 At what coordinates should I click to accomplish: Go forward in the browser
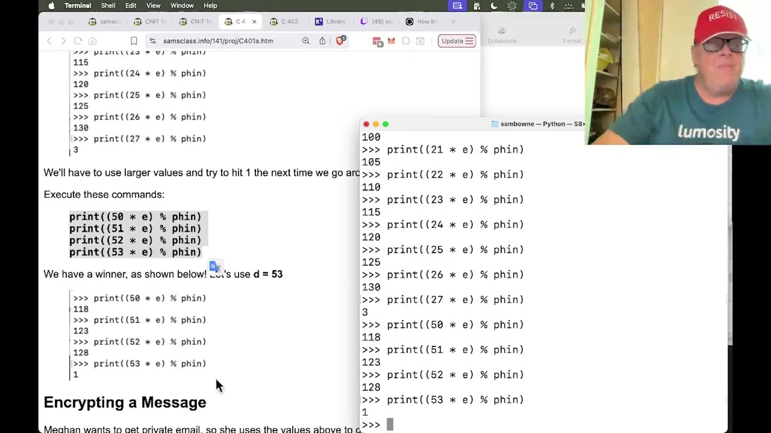(x=63, y=41)
